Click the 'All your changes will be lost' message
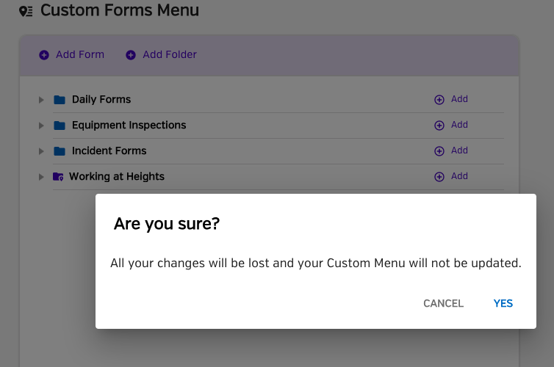The height and width of the screenshot is (367, 554). point(316,264)
